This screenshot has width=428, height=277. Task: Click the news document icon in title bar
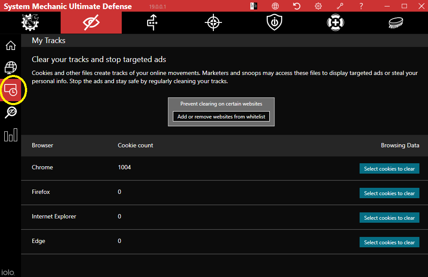(254, 6)
